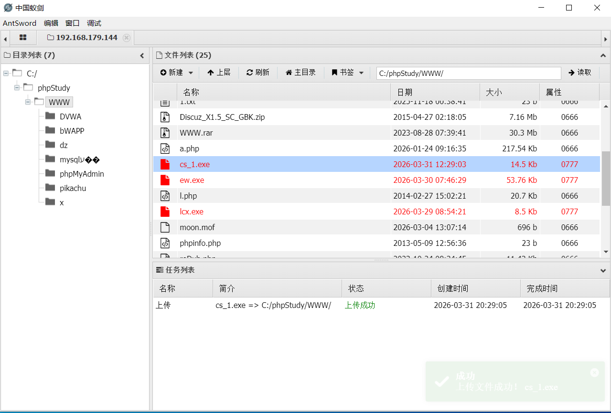Go up with 上层 button

point(219,73)
